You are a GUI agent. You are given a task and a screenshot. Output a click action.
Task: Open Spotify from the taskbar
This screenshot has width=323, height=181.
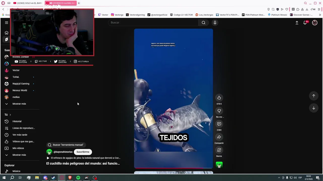pyautogui.click(x=78, y=178)
